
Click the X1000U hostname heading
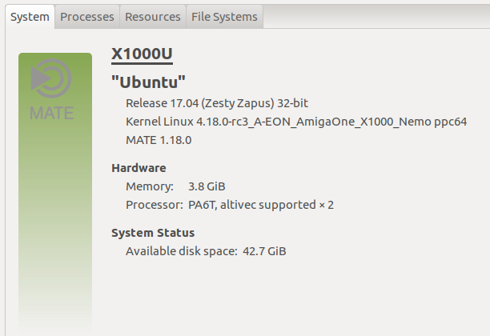142,54
